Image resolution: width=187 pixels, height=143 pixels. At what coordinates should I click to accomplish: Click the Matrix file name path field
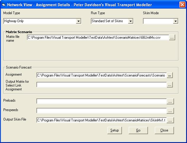(98, 38)
